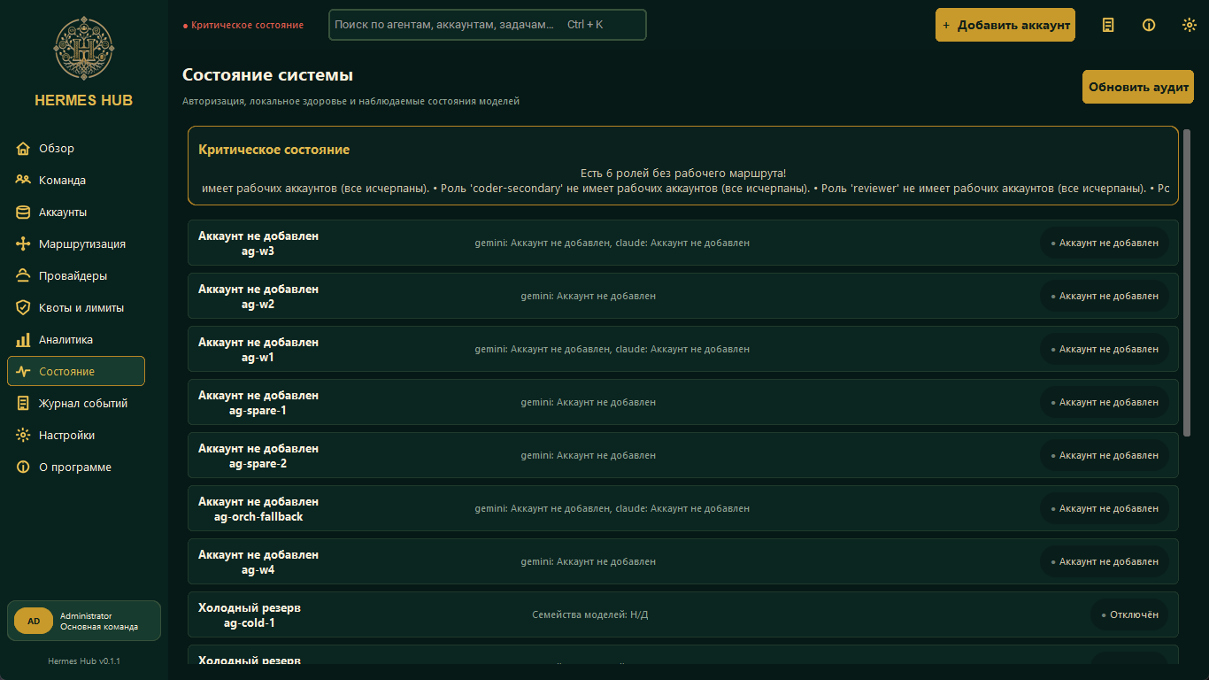Open Квоты и лимиты shield icon
This screenshot has width=1209, height=680.
(23, 307)
